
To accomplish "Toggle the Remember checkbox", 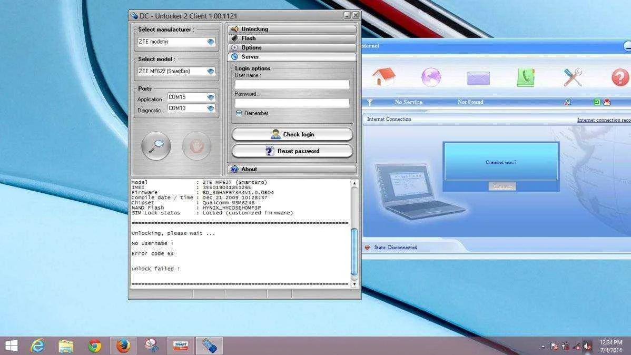I will (239, 113).
